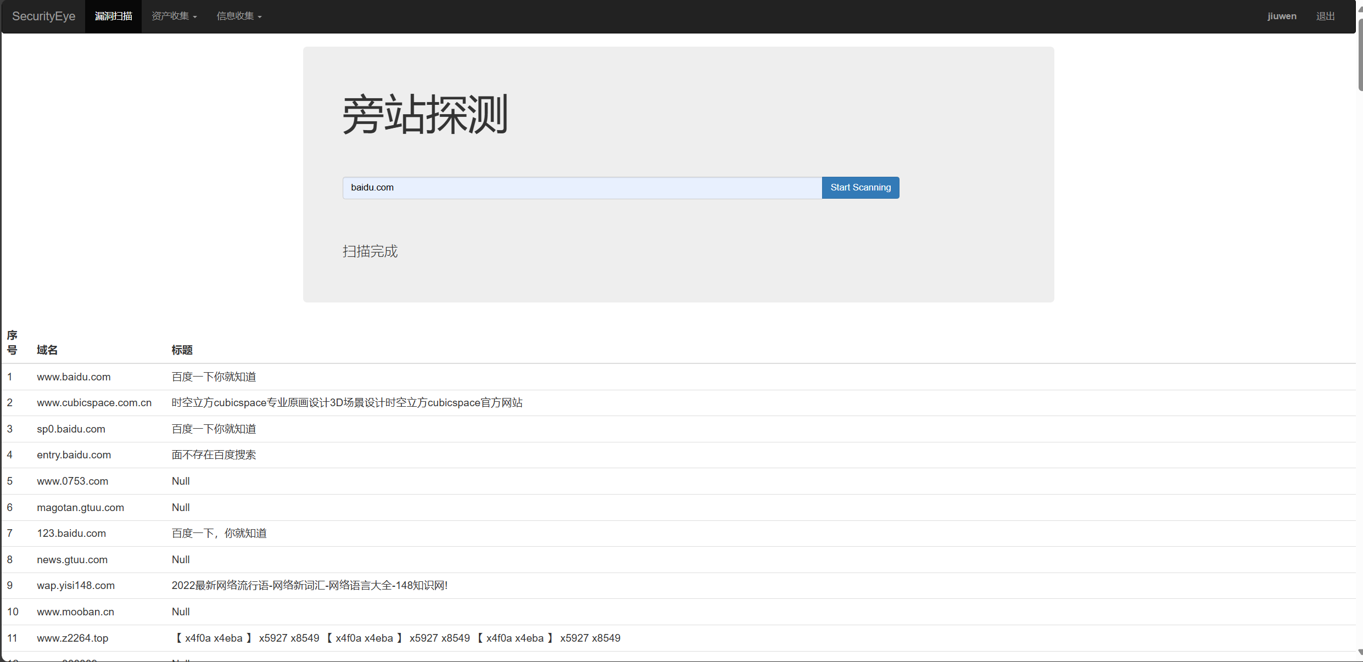Click the sp0.baidu.com domain cell
The width and height of the screenshot is (1363, 662).
click(x=71, y=429)
